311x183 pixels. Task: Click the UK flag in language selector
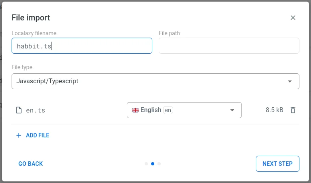pyautogui.click(x=136, y=110)
